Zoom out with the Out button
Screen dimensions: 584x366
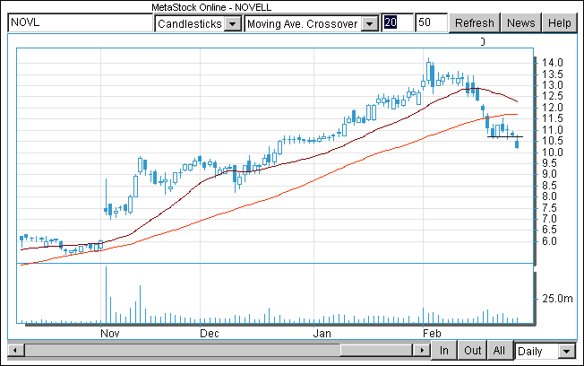pos(472,351)
